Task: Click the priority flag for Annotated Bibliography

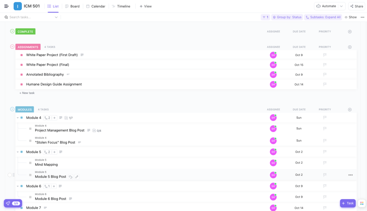Action: coord(325,74)
